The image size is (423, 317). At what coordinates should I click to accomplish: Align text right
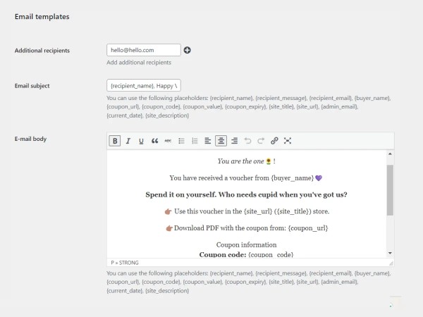(235, 141)
